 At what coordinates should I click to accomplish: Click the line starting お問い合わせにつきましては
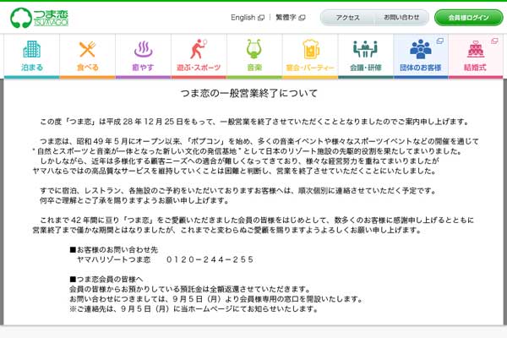pos(215,299)
